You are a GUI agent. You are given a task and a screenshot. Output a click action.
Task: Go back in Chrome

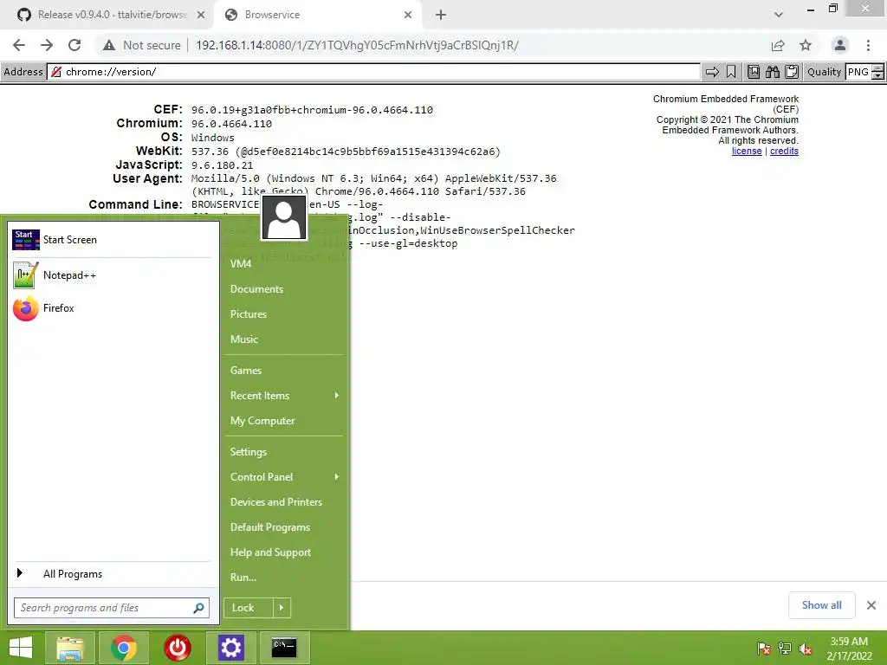pos(19,45)
